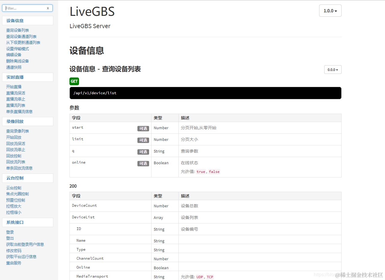The width and height of the screenshot is (385, 280).
Task: Open the 云台控制 link under PTZ section
Action: [x=14, y=188]
